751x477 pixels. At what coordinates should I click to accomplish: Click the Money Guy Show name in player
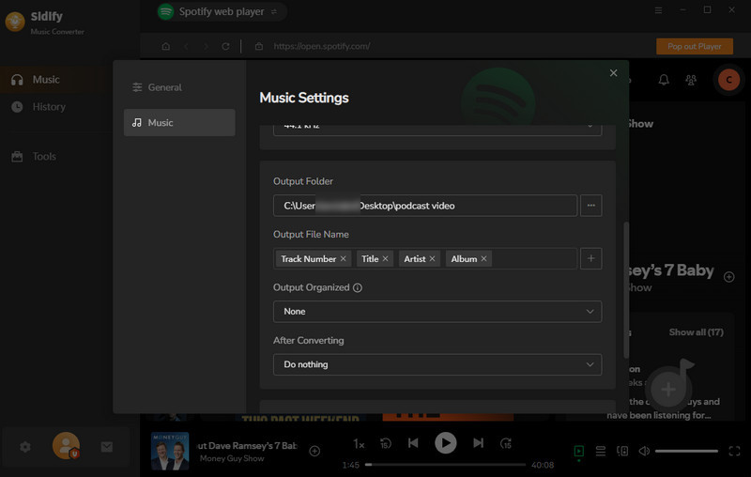(232, 458)
